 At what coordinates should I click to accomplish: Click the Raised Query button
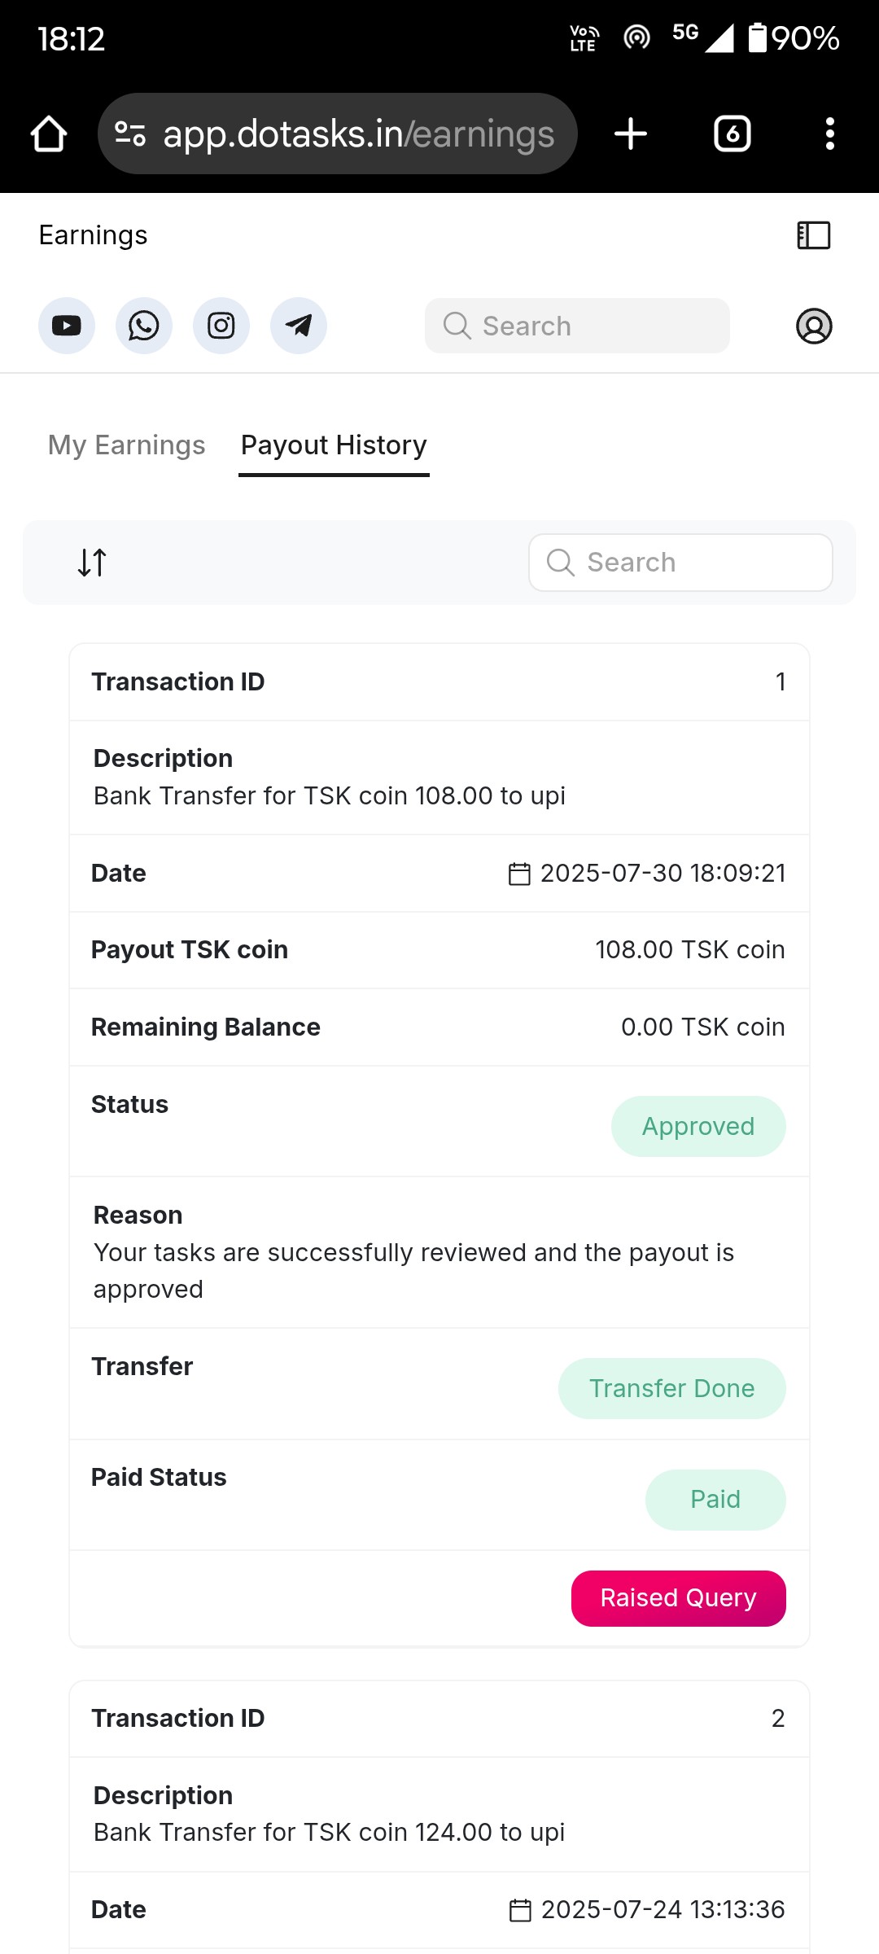(x=679, y=1598)
